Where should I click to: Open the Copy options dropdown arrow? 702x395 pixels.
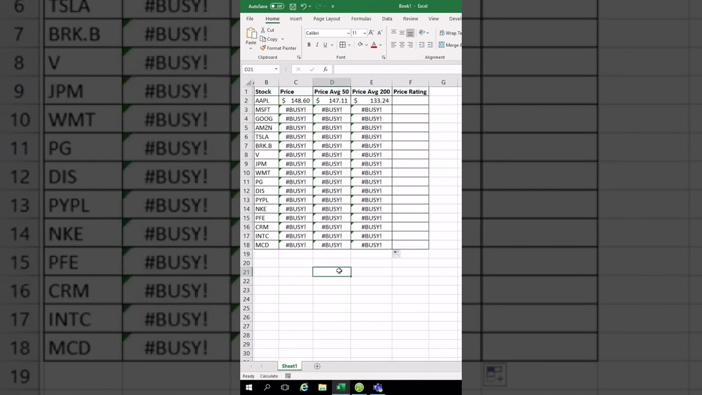click(x=282, y=39)
